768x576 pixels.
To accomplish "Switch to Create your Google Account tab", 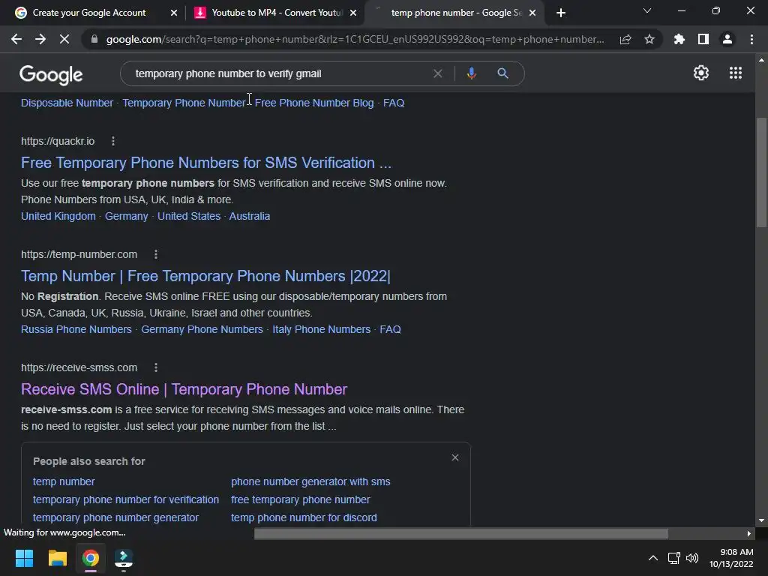I will (88, 13).
